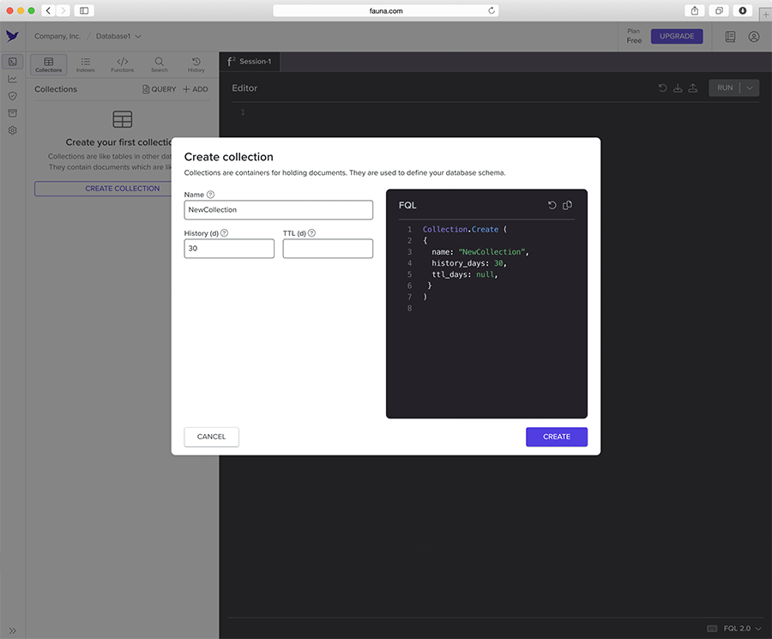Open the user account profile icon
Viewport: 772px width, 639px height.
pos(754,37)
